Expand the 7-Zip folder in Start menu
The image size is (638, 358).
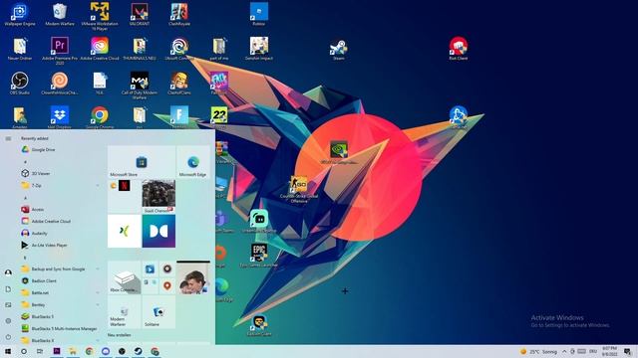pos(59,186)
